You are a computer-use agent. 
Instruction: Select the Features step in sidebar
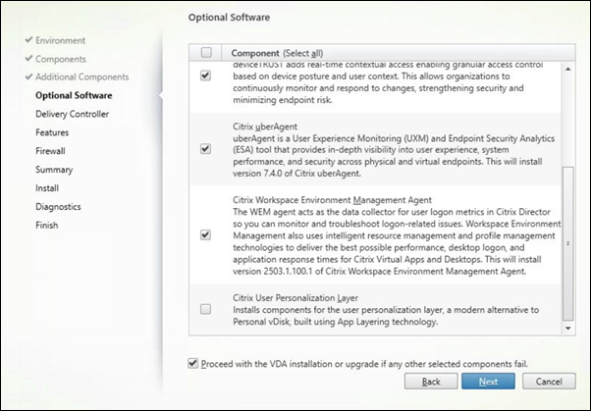point(51,132)
